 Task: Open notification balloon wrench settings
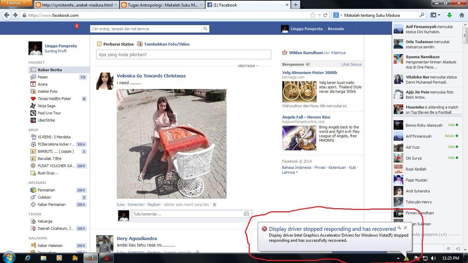[x=399, y=228]
